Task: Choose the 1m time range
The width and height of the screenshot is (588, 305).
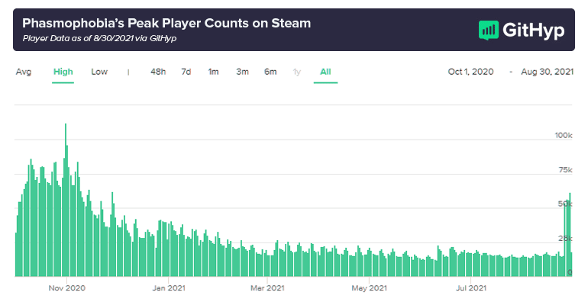Action: click(x=213, y=72)
